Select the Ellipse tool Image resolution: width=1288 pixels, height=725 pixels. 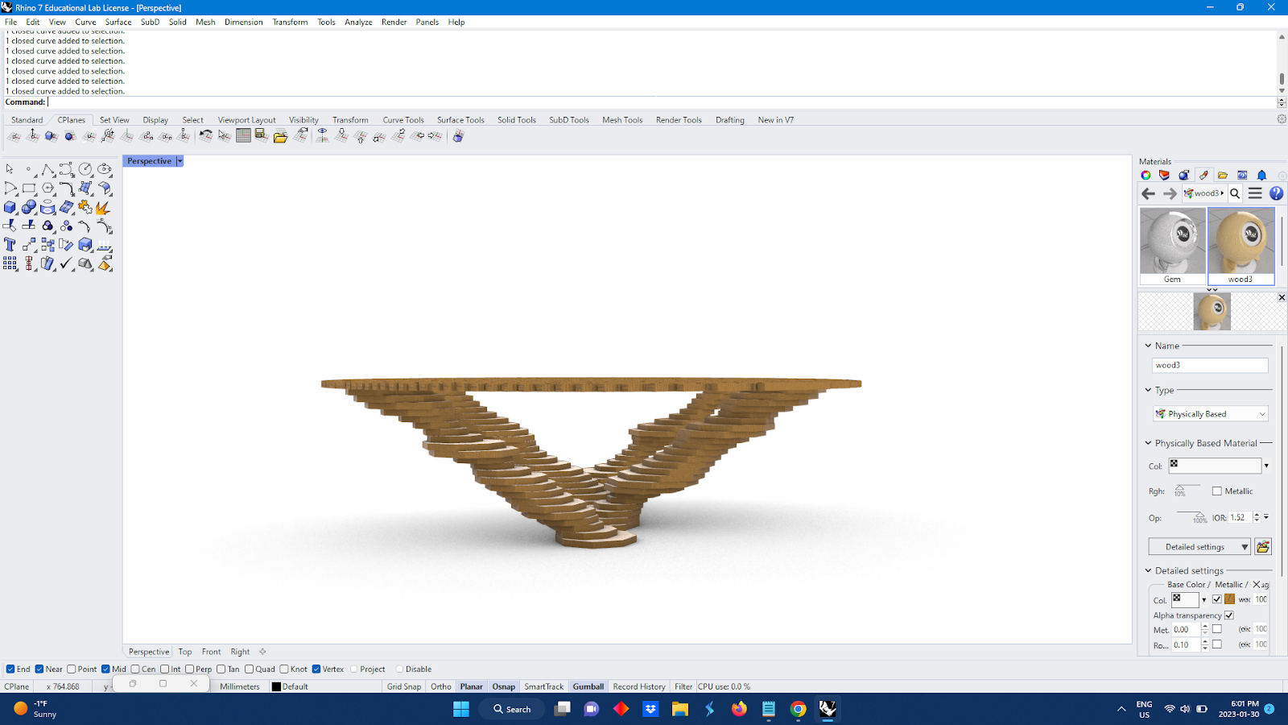point(105,170)
